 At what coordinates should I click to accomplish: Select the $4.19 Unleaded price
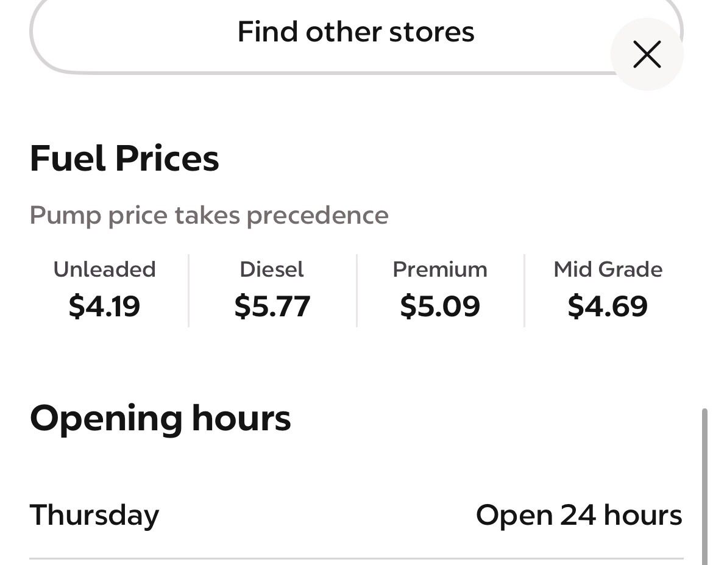coord(105,306)
